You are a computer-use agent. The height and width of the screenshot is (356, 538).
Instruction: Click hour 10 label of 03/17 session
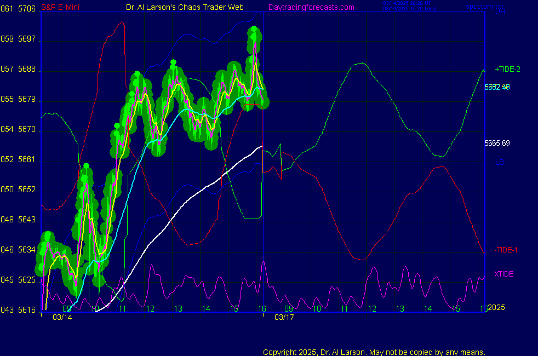tap(317, 309)
